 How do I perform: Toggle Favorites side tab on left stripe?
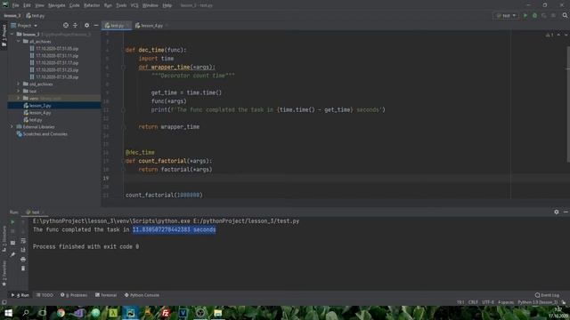point(4,274)
